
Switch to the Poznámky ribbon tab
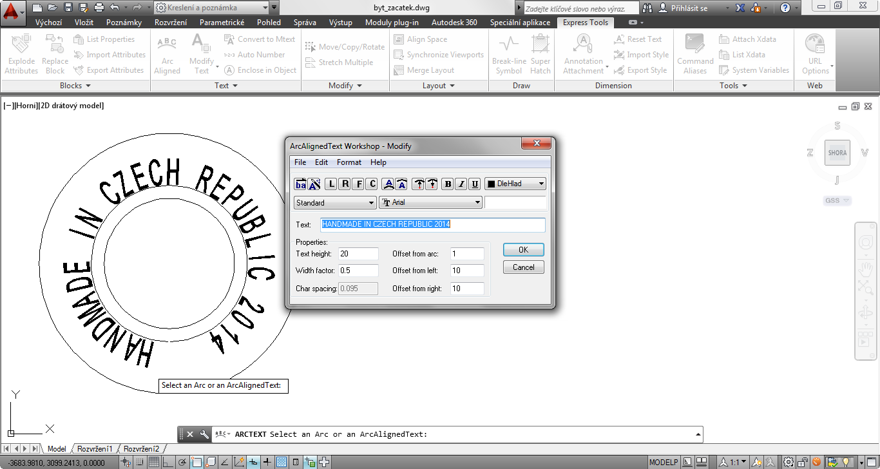(x=124, y=22)
